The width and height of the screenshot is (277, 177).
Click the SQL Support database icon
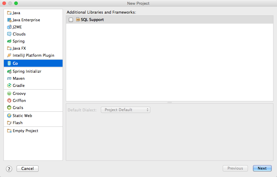[x=78, y=19]
